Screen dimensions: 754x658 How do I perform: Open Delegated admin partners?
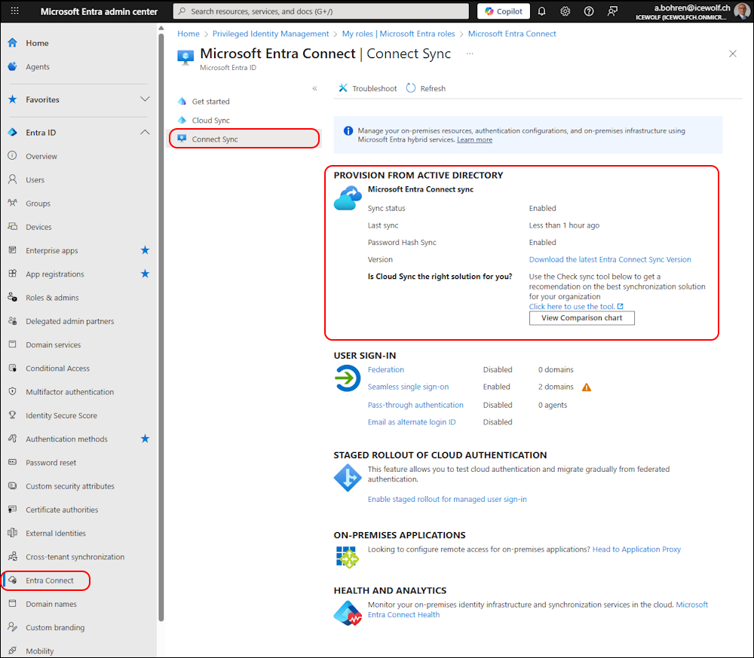click(x=69, y=321)
